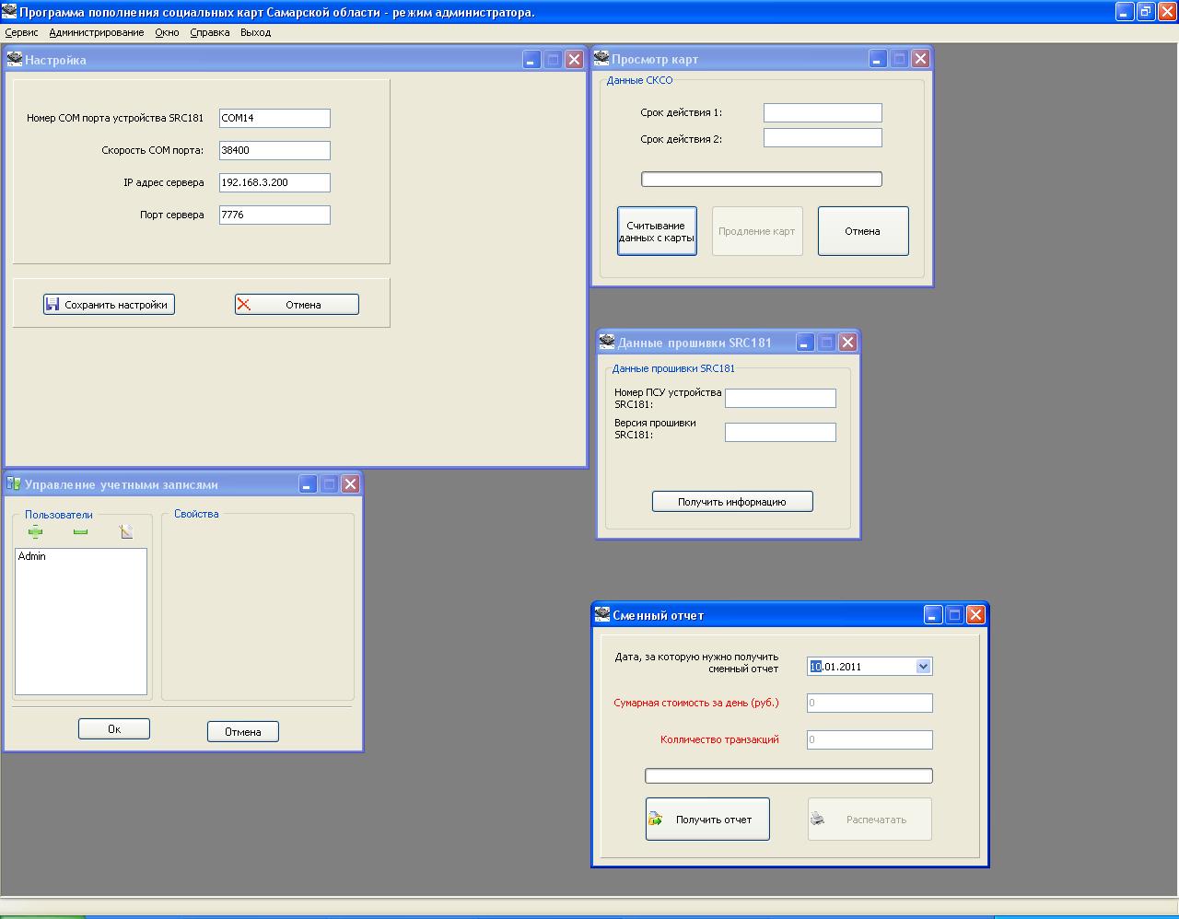
Task: Click the Пользователи group label
Action: pyautogui.click(x=59, y=515)
